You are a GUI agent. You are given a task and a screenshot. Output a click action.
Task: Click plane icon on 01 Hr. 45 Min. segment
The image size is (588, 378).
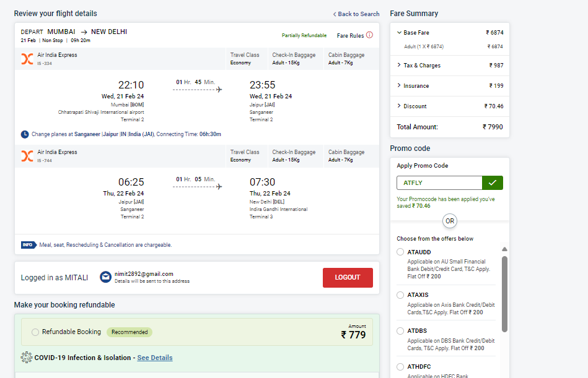pos(219,90)
